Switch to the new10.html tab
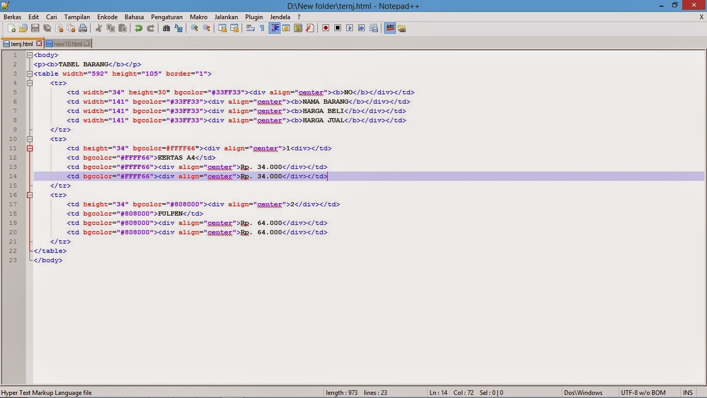This screenshot has height=398, width=707. (x=68, y=44)
